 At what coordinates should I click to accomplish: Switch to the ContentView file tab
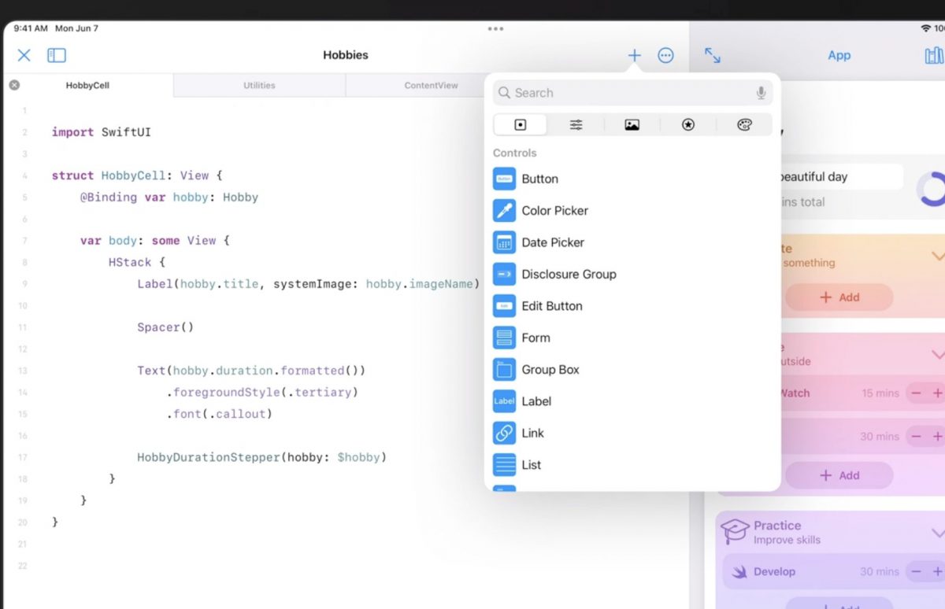coord(431,85)
